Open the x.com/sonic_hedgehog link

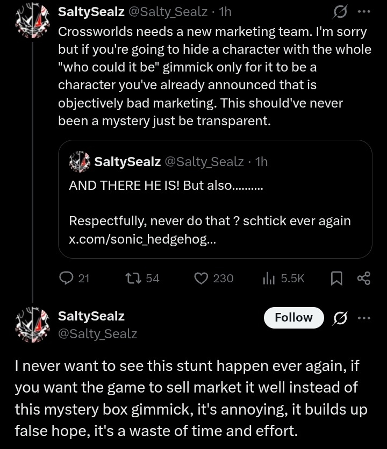coord(142,239)
